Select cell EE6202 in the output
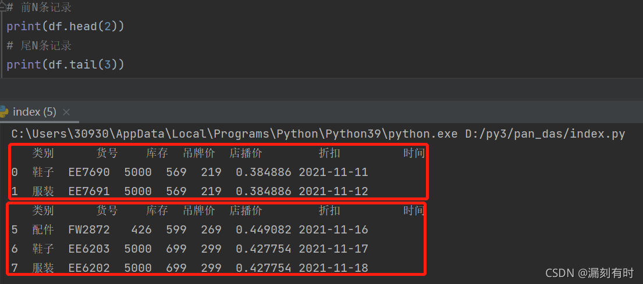Image resolution: width=643 pixels, height=284 pixels. pos(89,268)
